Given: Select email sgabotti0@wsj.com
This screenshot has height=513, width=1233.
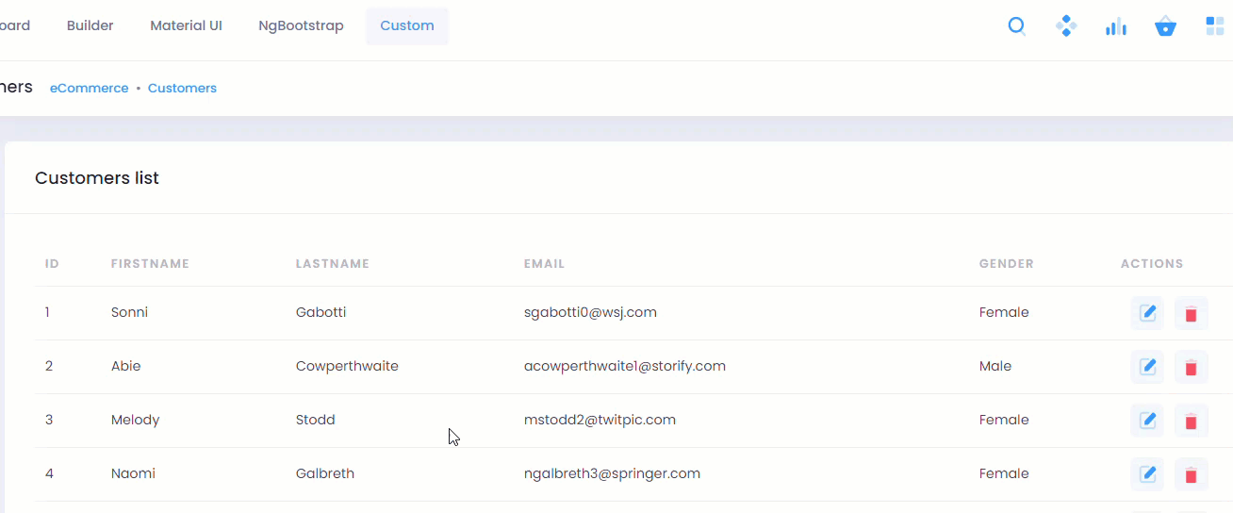Looking at the screenshot, I should tap(590, 312).
